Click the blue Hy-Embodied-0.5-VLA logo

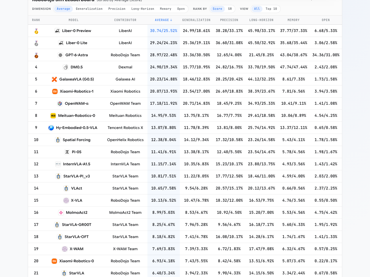(51, 128)
